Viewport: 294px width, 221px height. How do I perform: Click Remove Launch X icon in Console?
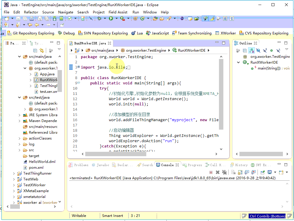point(218,172)
